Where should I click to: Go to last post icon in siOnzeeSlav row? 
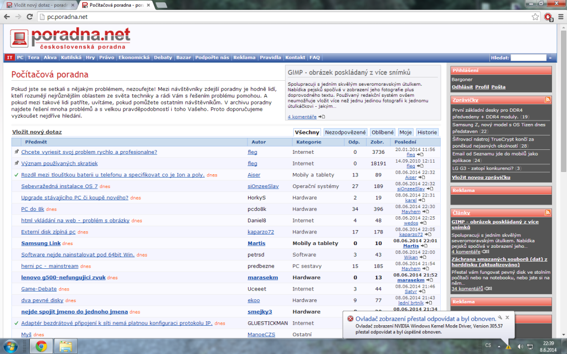430,189
